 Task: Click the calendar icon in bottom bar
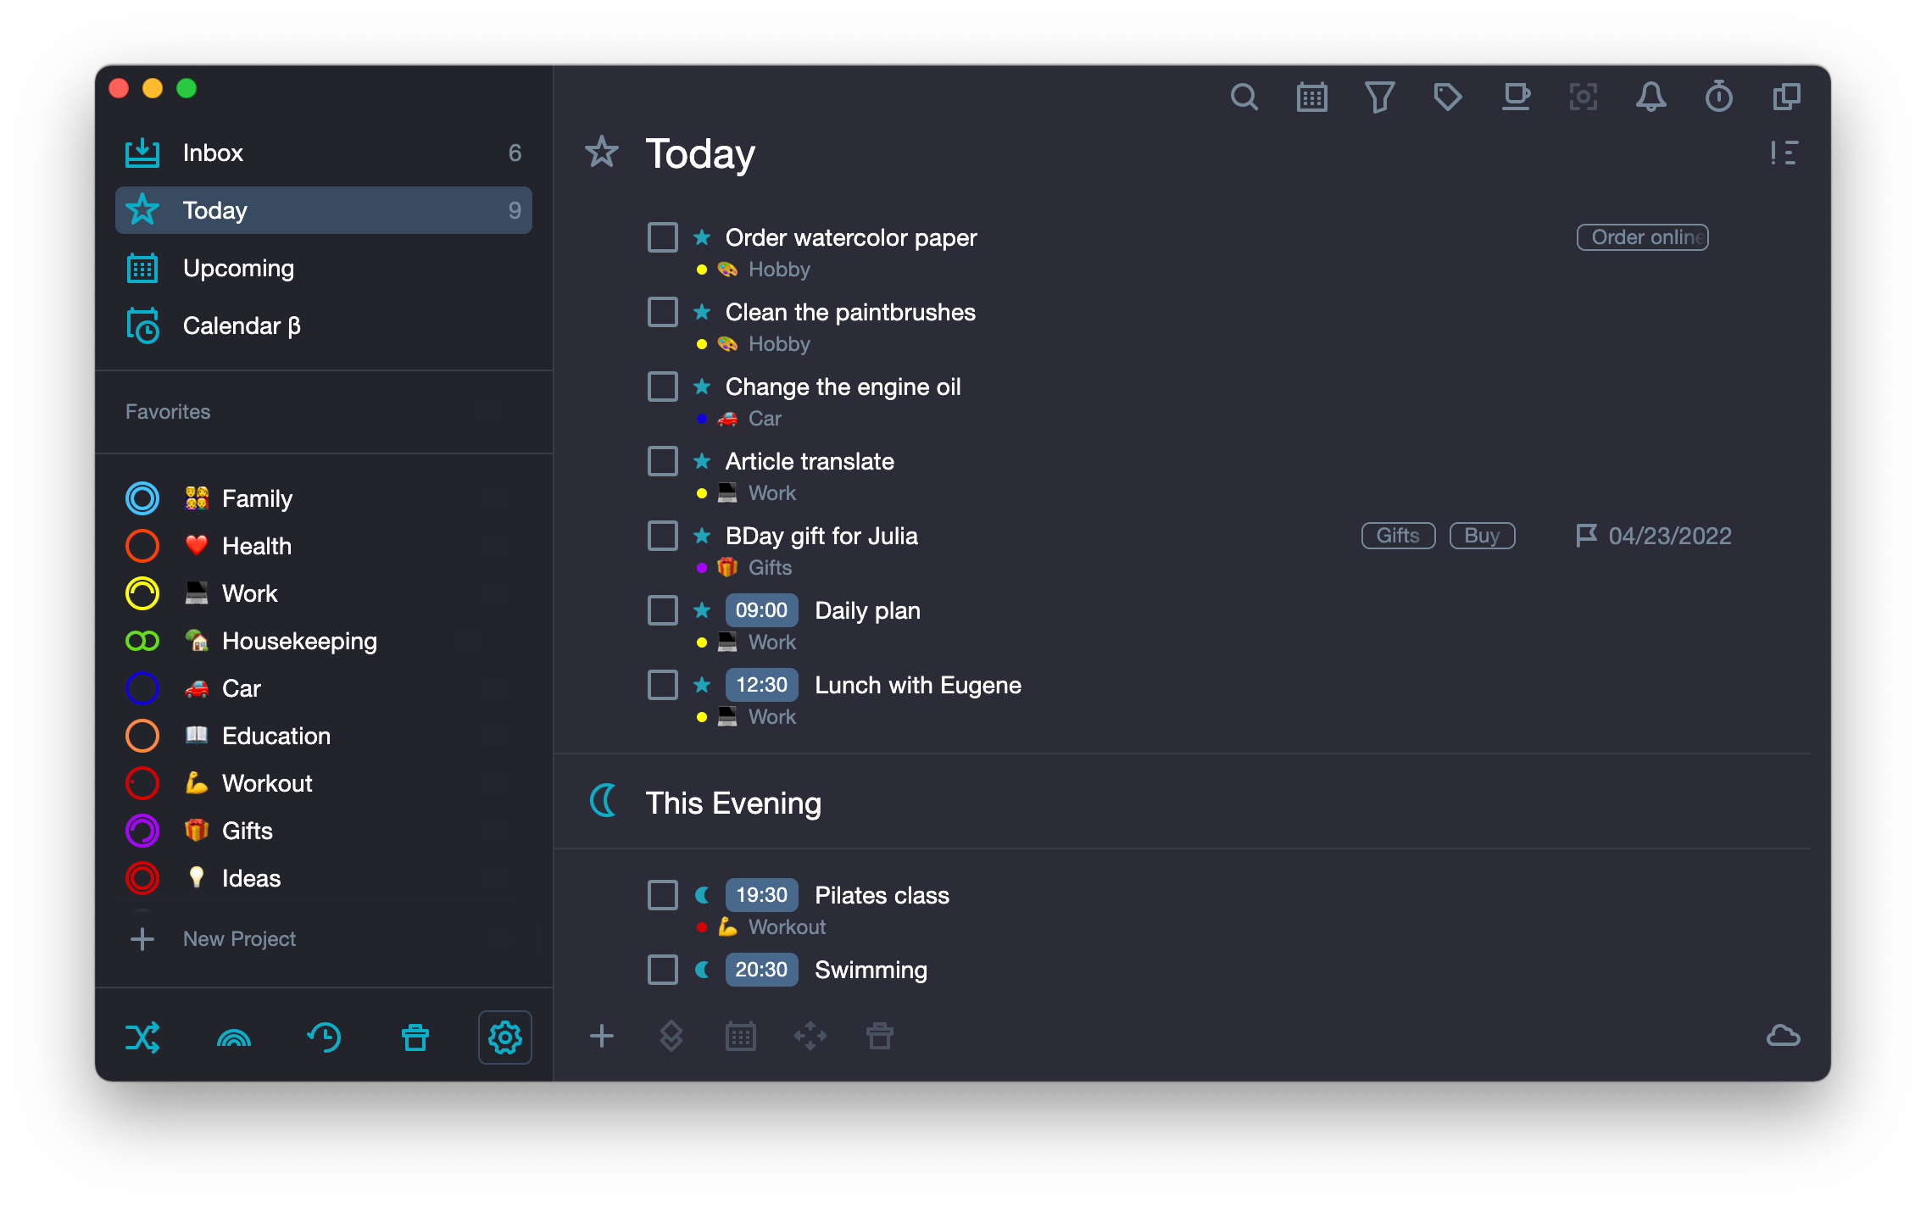click(741, 1036)
